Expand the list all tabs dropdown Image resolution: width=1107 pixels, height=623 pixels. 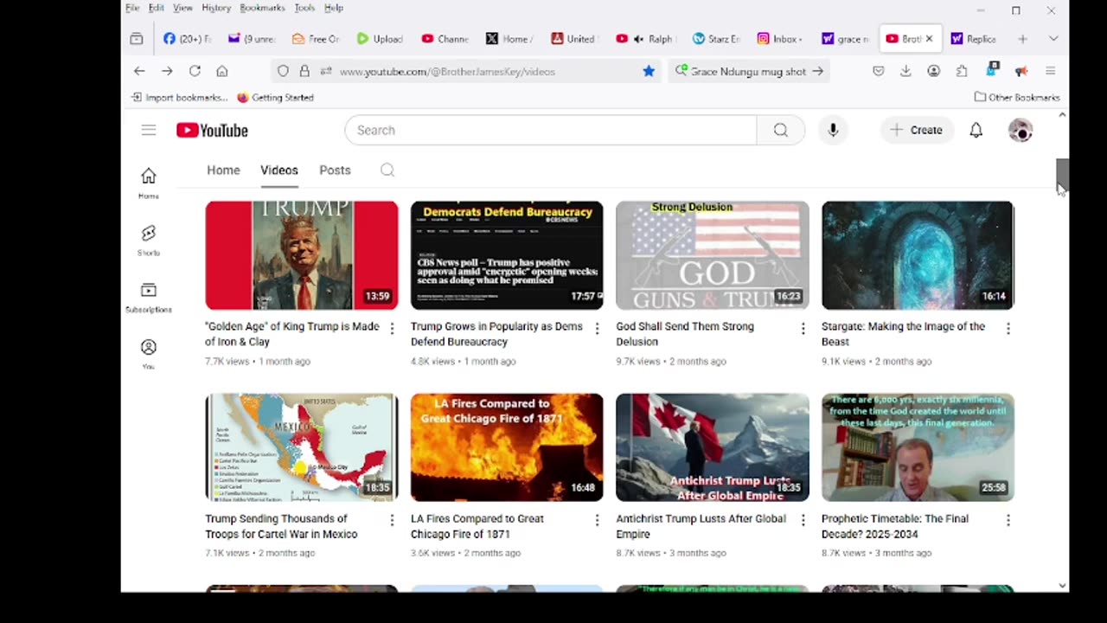coord(1053,39)
